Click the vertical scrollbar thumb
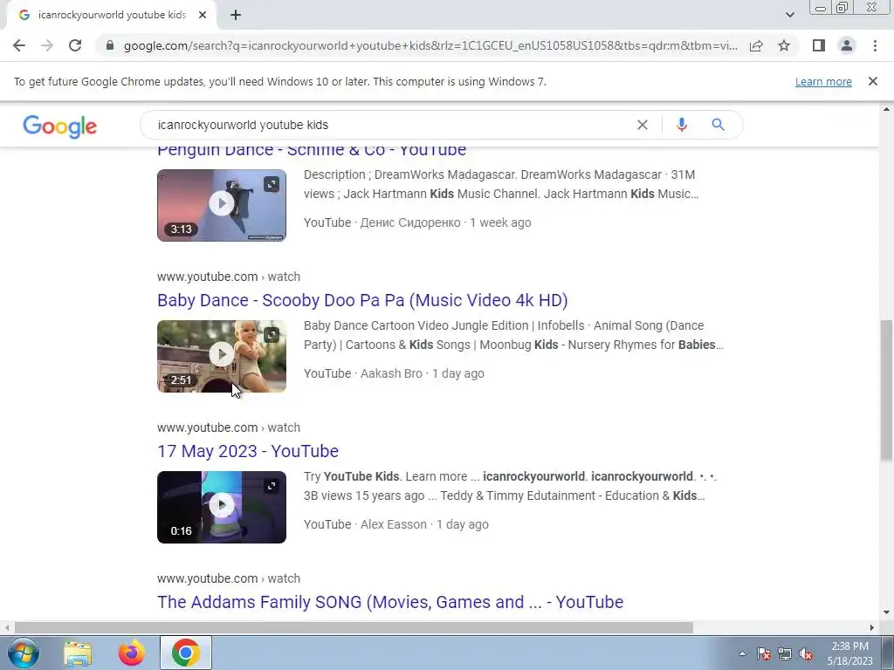The height and width of the screenshot is (670, 894). coord(886,390)
